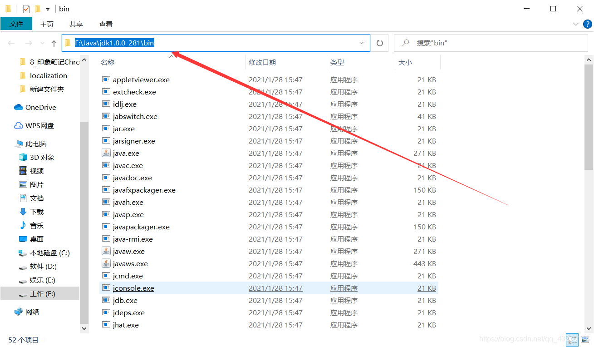Click the 桌面 desktop icon
This screenshot has width=594, height=347.
[23, 239]
